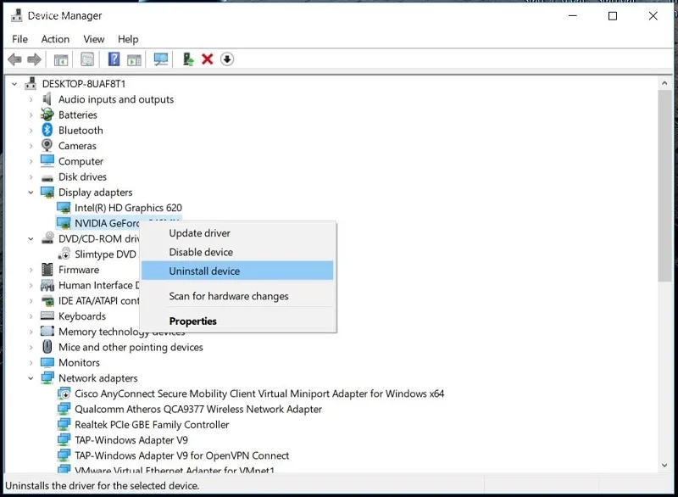This screenshot has height=497, width=678.
Task: Open the Help menu
Action: (128, 39)
